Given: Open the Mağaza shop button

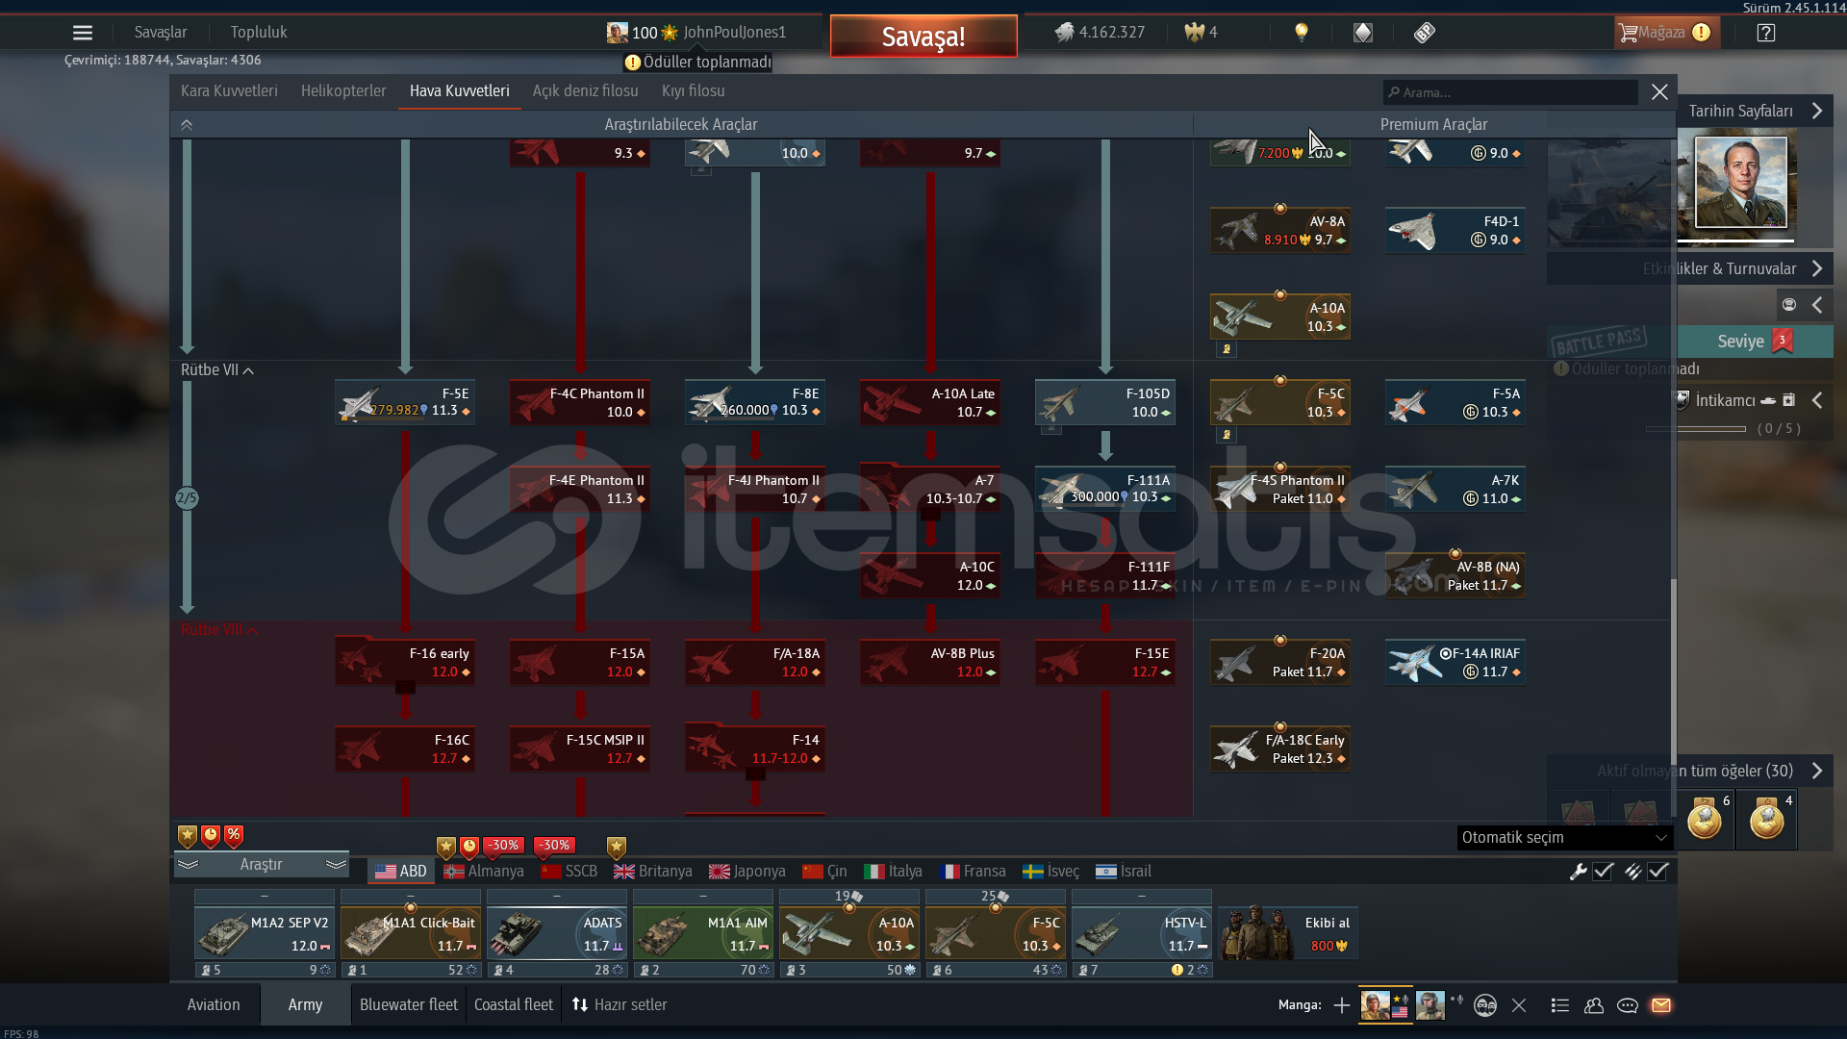Looking at the screenshot, I should (x=1666, y=33).
